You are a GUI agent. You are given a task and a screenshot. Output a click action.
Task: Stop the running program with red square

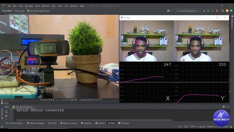pyautogui.click(x=217, y=11)
